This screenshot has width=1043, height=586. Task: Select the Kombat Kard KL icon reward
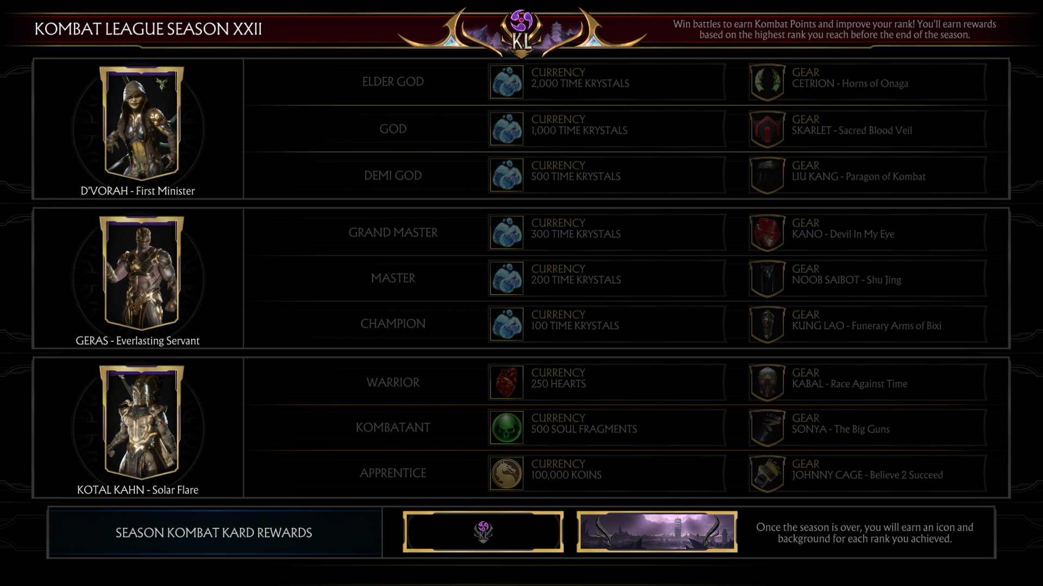(483, 532)
